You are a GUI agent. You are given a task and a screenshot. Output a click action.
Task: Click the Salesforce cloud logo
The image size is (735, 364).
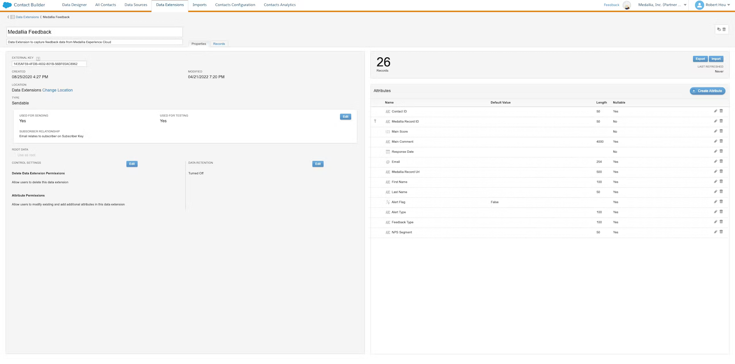(x=7, y=5)
